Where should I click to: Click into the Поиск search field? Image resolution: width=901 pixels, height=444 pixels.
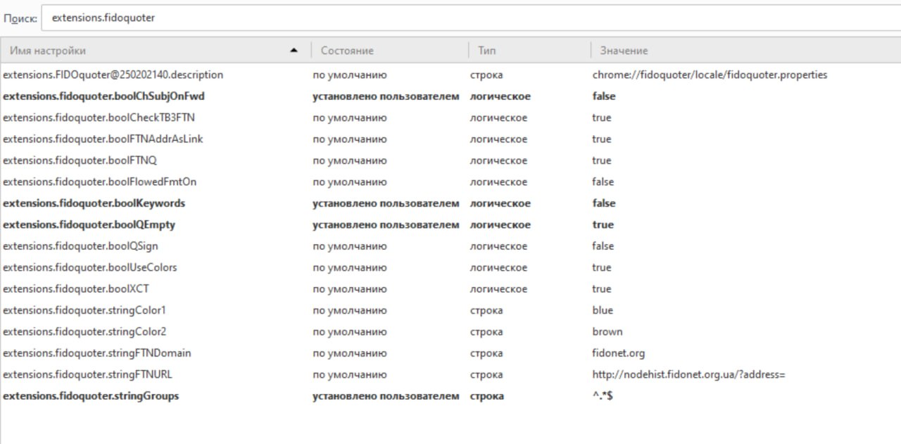click(x=465, y=18)
